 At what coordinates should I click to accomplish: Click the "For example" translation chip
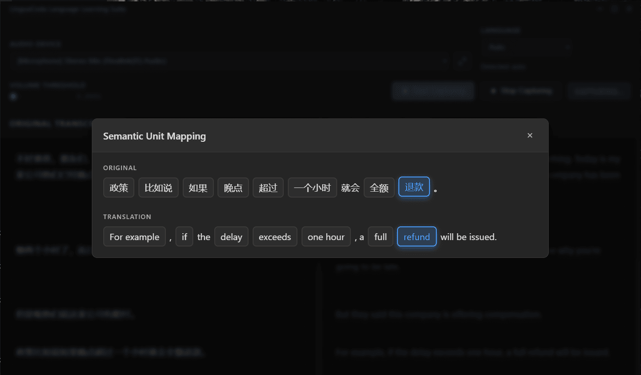click(x=134, y=237)
